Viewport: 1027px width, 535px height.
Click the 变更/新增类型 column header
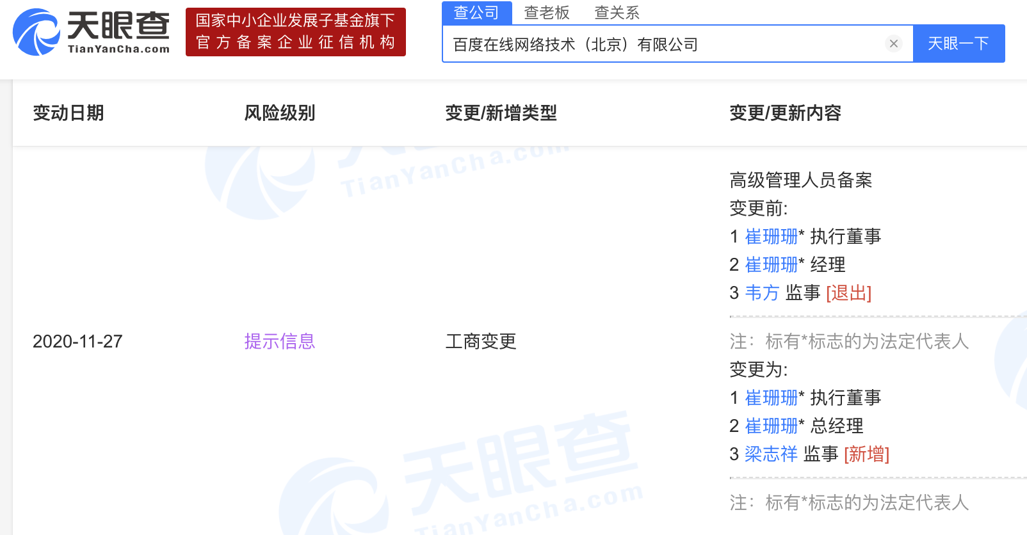(x=501, y=113)
